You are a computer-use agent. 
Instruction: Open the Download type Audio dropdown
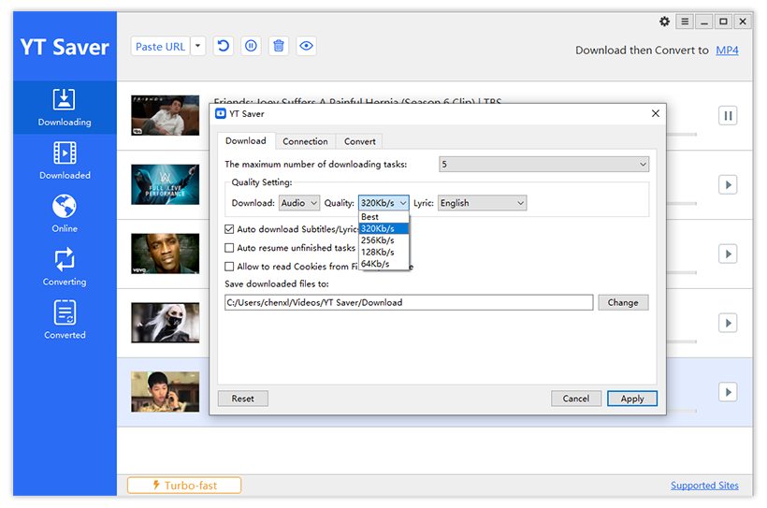299,203
